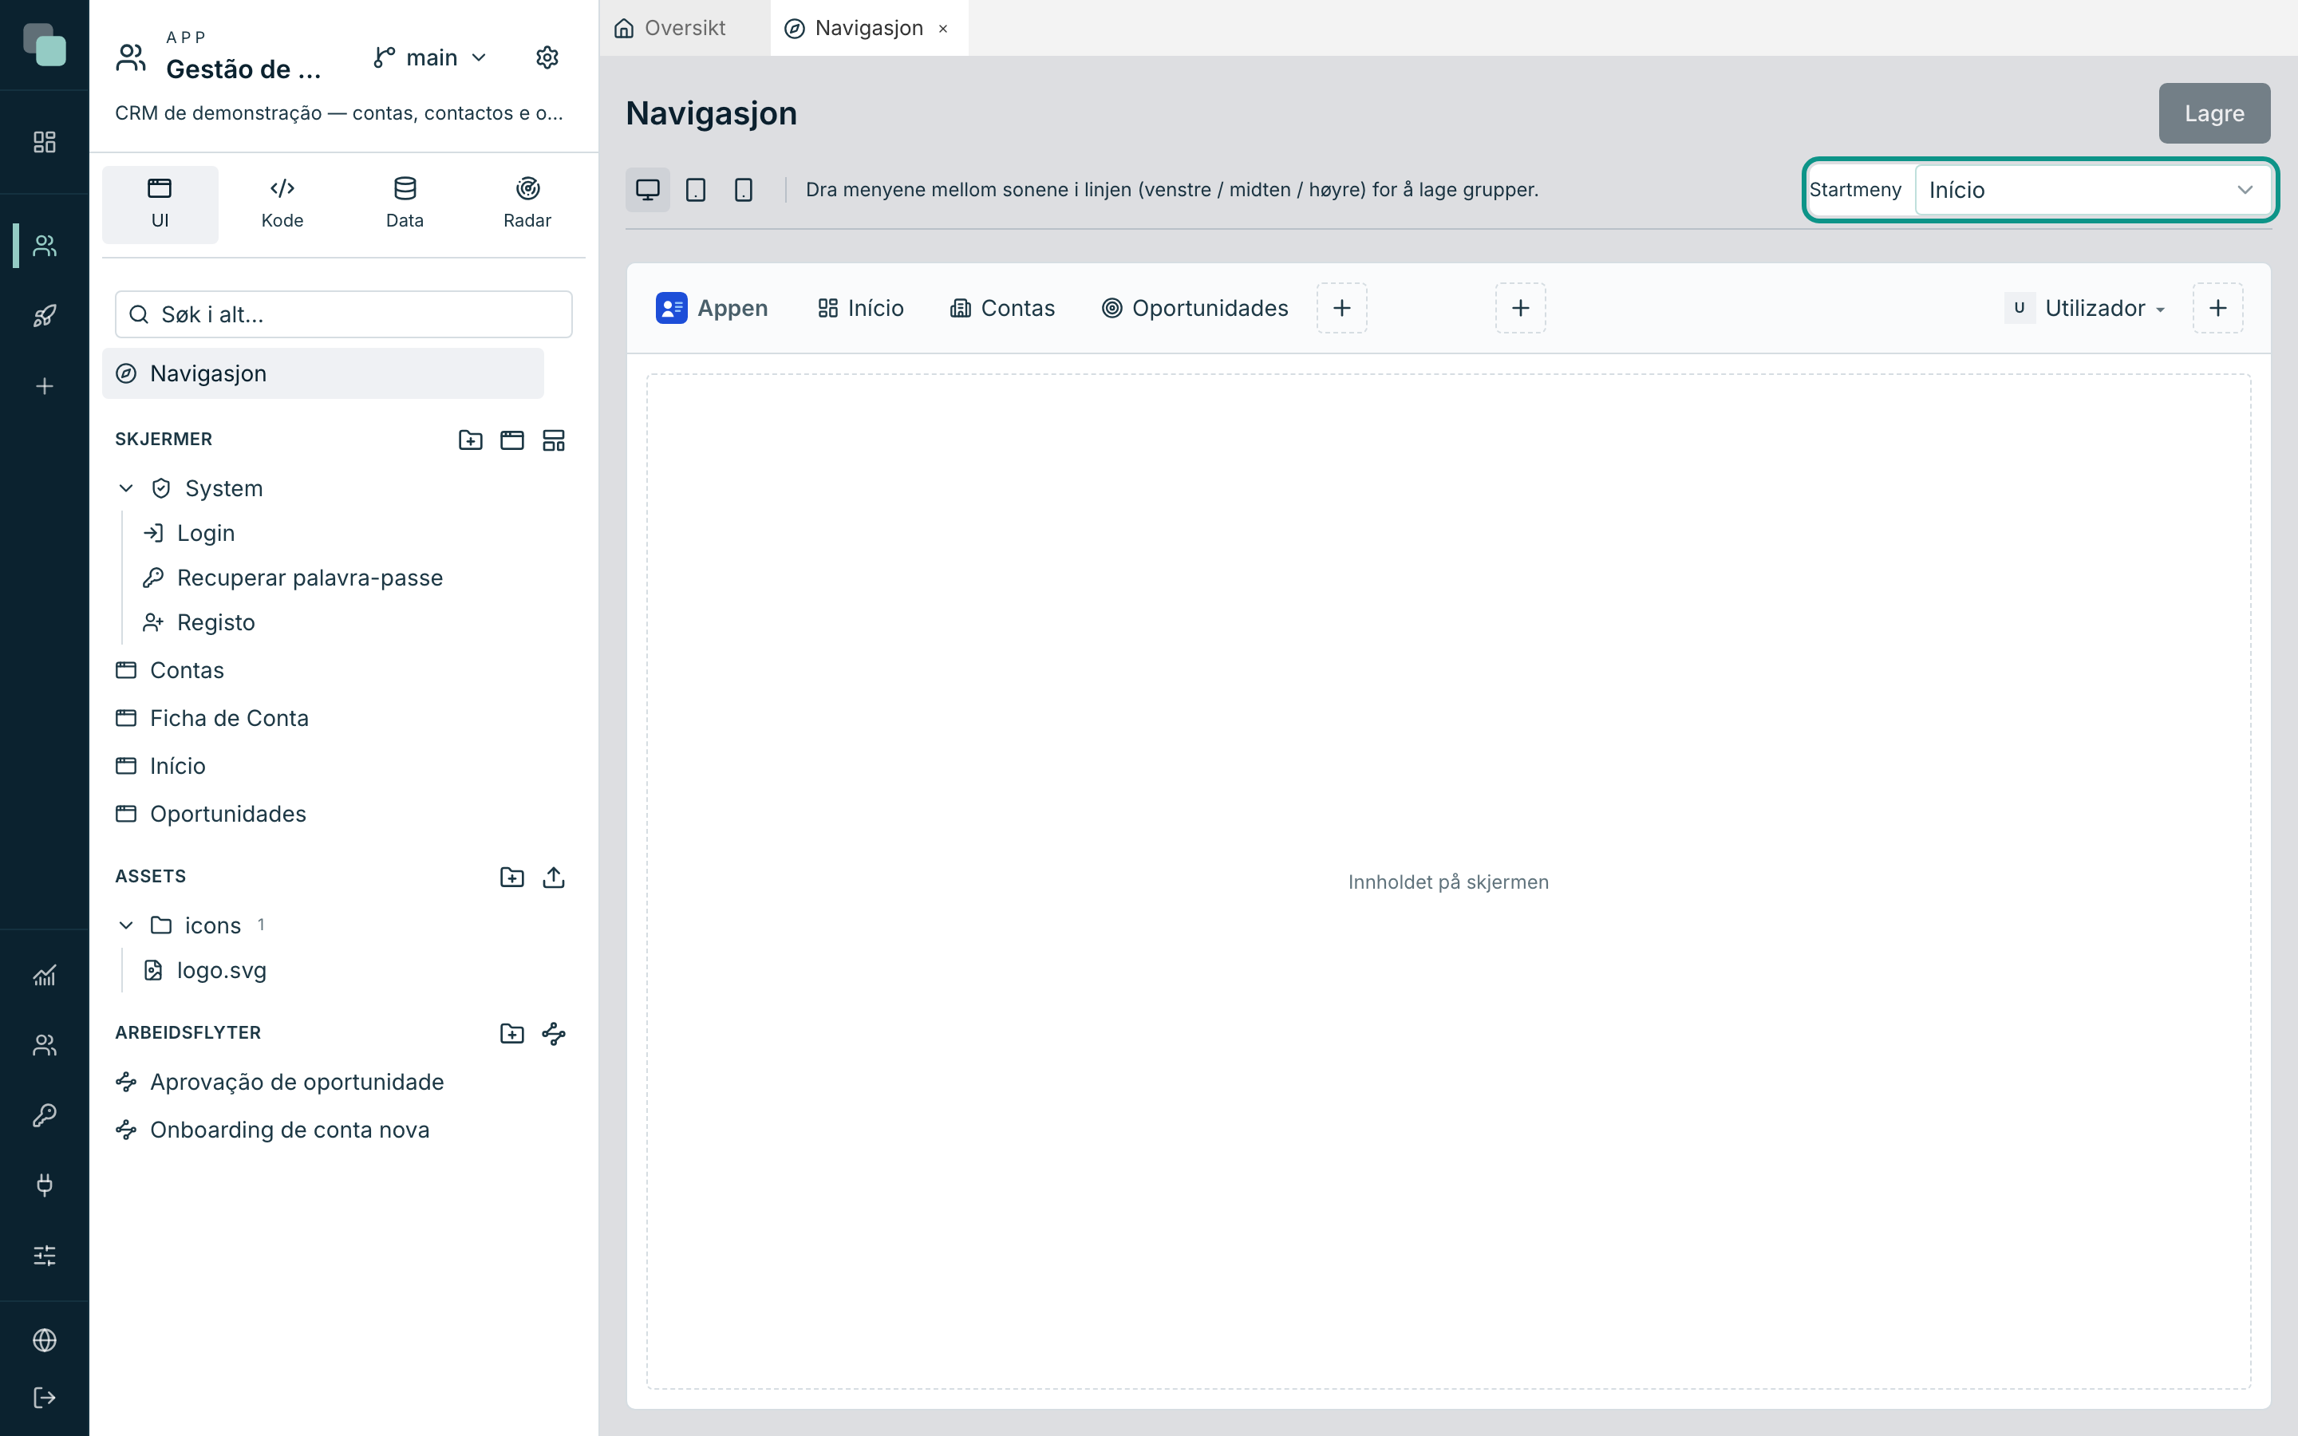Upload an asset file
Screen dimensions: 2298x1436
click(x=554, y=877)
